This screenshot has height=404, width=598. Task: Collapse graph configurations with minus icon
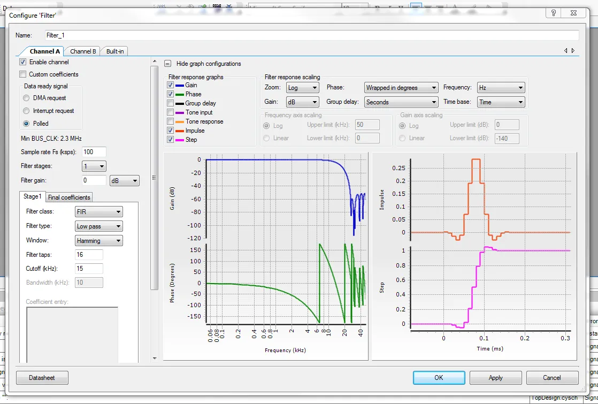(x=167, y=64)
